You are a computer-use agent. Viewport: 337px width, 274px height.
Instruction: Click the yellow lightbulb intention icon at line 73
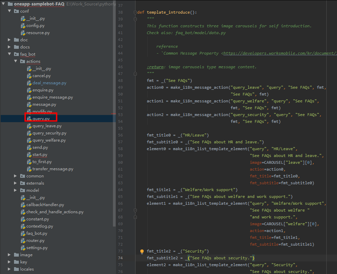pos(142,251)
